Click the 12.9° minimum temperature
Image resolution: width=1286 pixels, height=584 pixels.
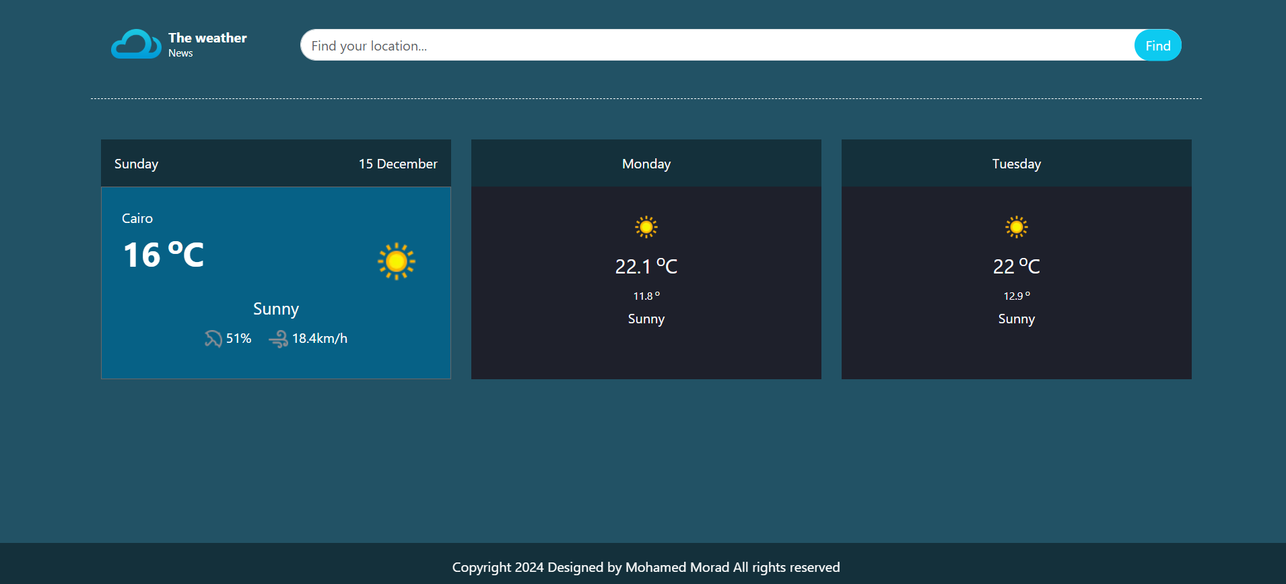(x=1017, y=296)
